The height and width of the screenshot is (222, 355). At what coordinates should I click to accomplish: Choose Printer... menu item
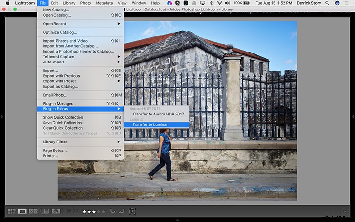point(80,156)
